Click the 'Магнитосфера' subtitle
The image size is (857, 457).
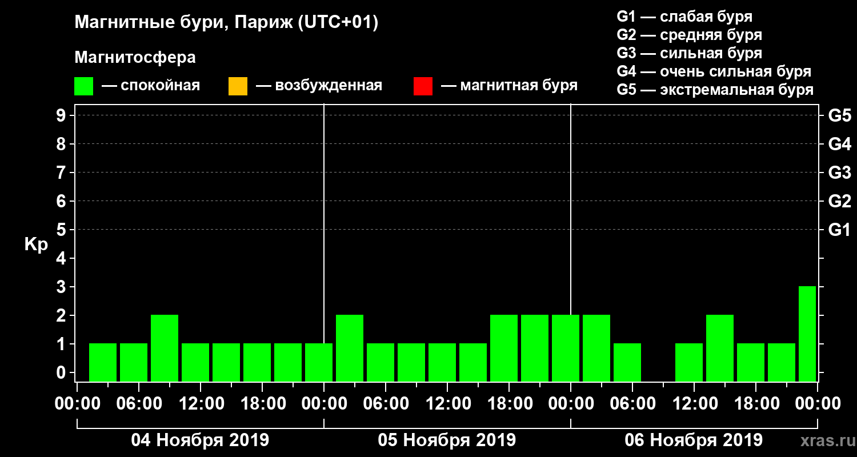tap(135, 58)
